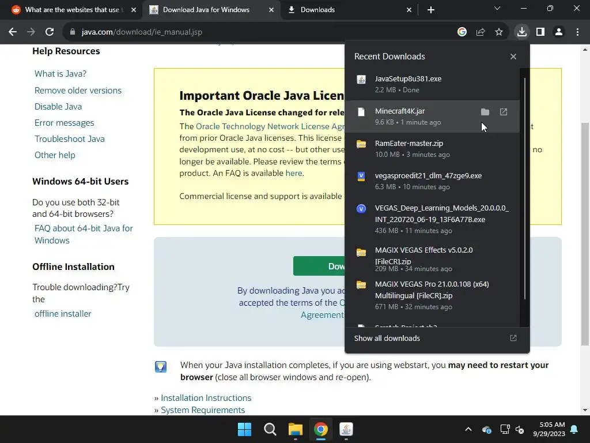590x443 pixels.
Task: Click the network display tray icon
Action: click(505, 429)
